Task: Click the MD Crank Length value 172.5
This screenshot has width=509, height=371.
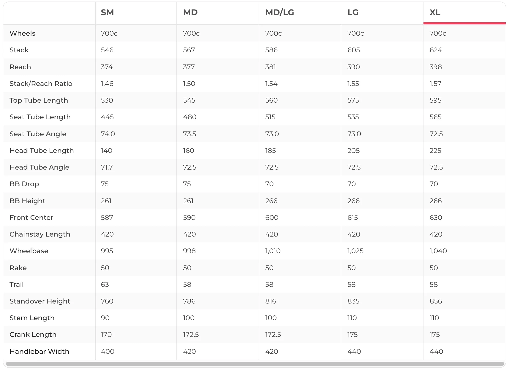Action: click(x=191, y=335)
